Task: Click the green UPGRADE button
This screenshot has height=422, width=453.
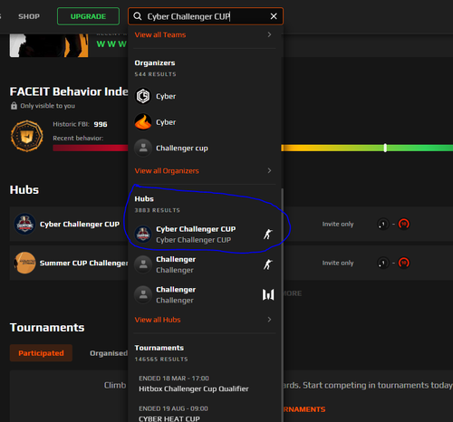Action: pos(88,16)
